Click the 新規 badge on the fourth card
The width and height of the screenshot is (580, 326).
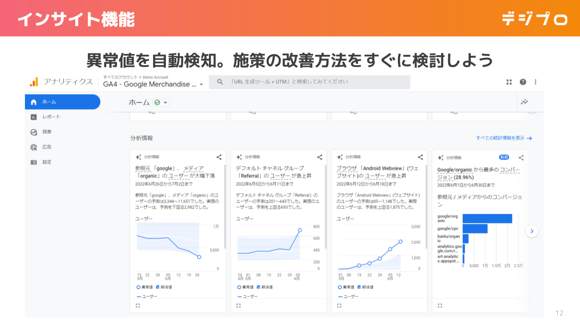504,158
